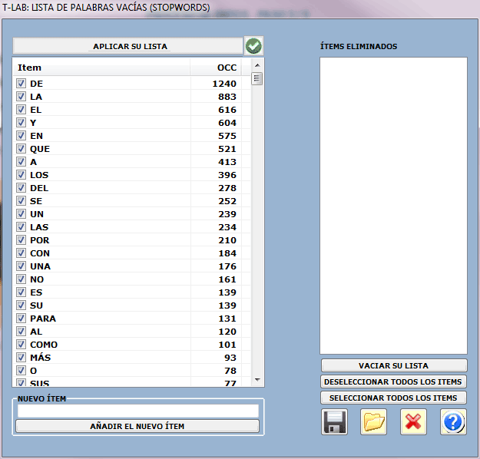Screen dimensions: 480x459
Task: Select the occurrence value 1240
Action: [x=224, y=84]
